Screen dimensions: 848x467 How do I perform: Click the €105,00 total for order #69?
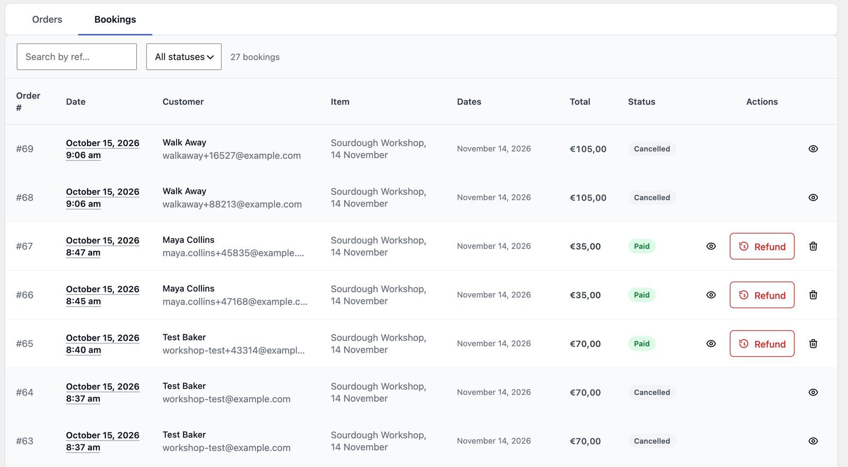588,149
